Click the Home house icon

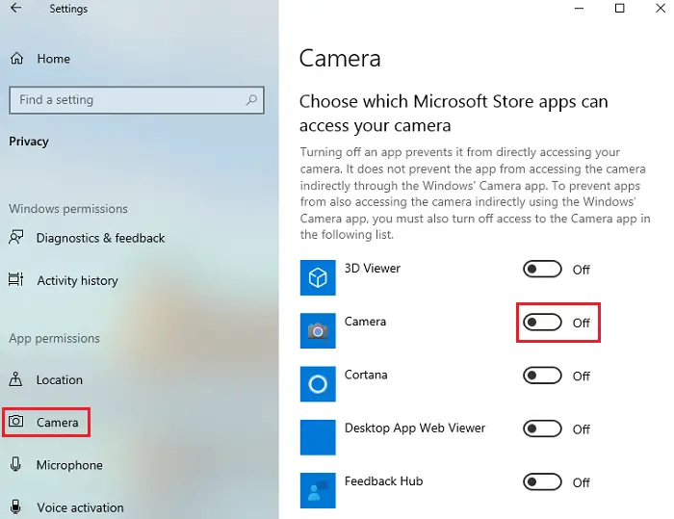click(16, 59)
